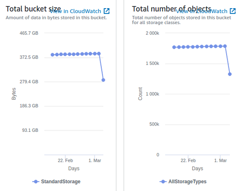Click StandardStorage legend marker icon
240x191 pixels.
[x=36, y=181]
